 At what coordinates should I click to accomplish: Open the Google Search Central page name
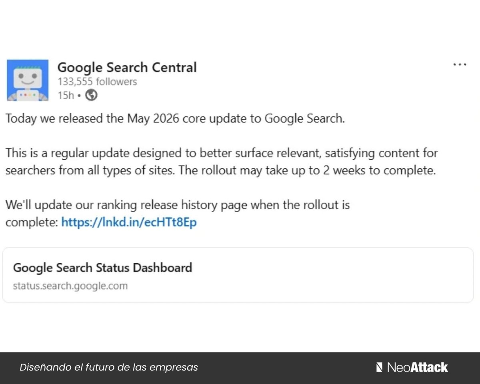127,67
